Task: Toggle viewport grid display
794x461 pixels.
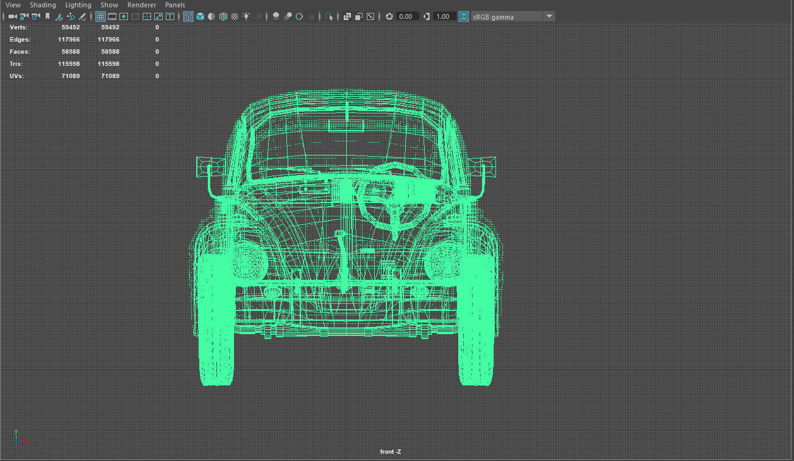Action: click(101, 16)
